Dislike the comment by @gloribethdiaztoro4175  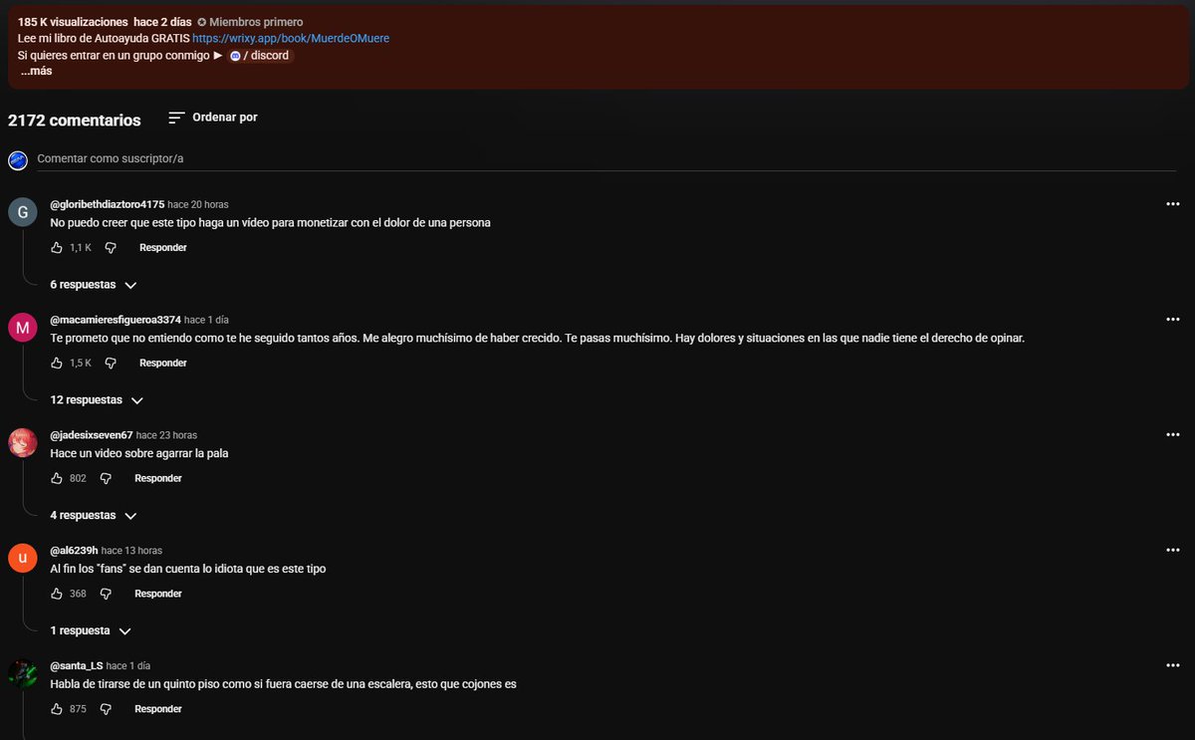tap(111, 247)
